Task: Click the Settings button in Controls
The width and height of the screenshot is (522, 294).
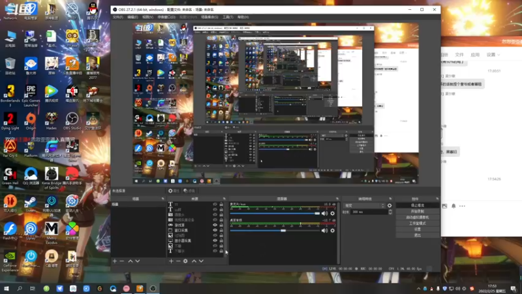Action: pyautogui.click(x=418, y=229)
